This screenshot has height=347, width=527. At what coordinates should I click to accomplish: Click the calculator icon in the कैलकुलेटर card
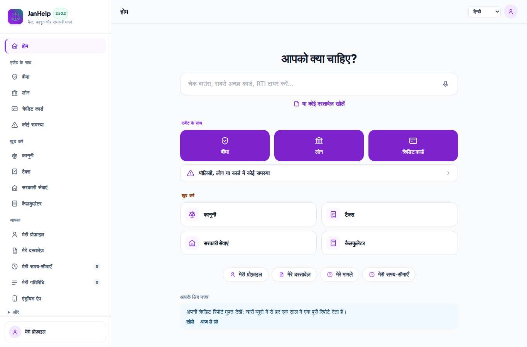[333, 243]
